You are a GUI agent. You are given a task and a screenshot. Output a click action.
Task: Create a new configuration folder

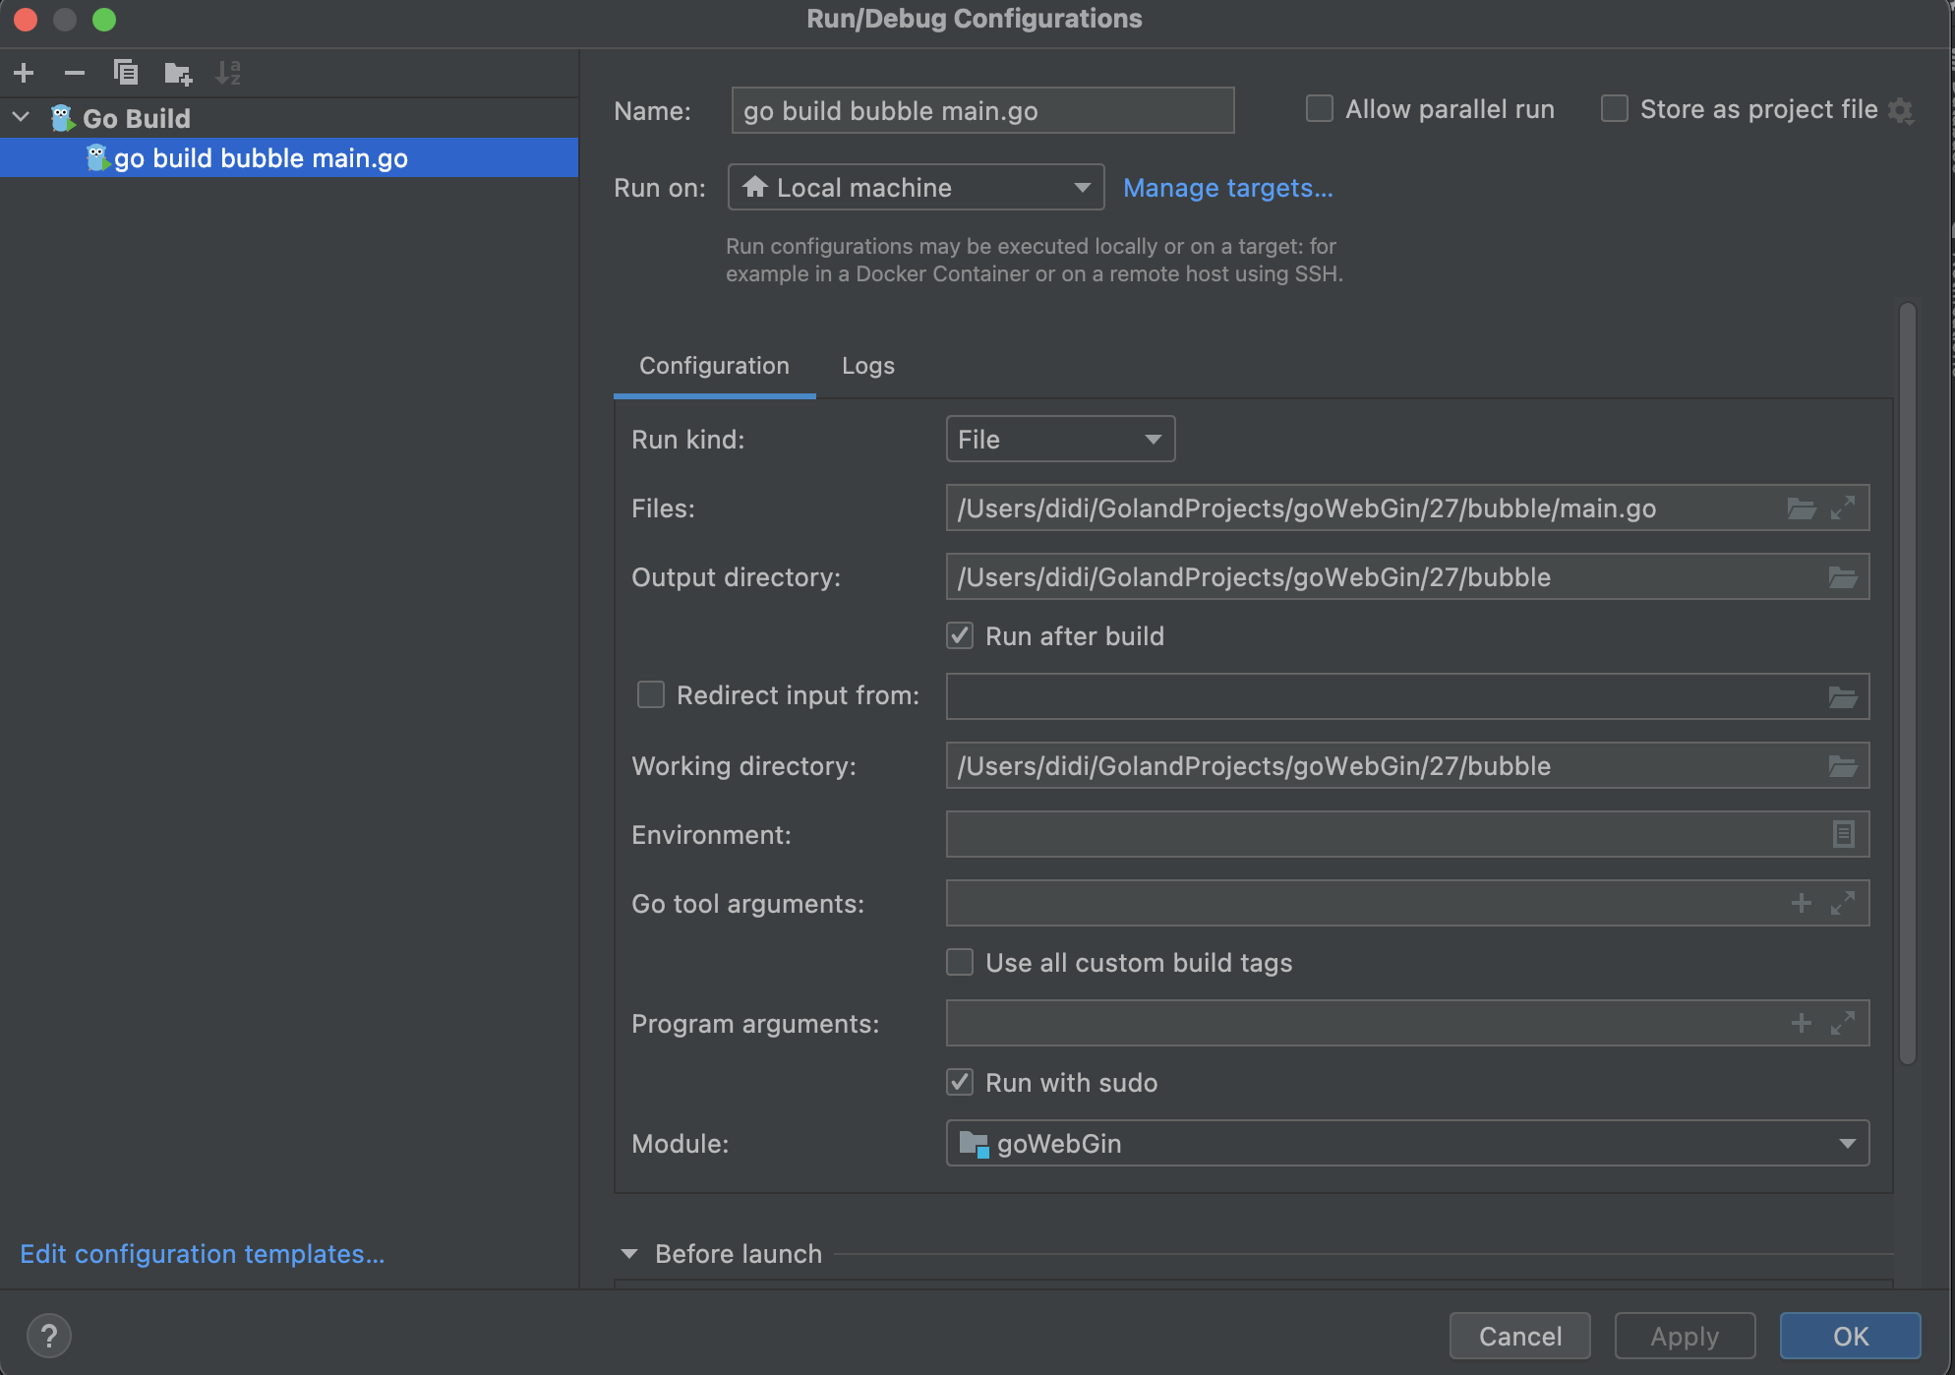coord(178,73)
